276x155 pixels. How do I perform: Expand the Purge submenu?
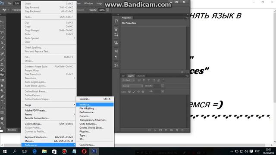coord(49,105)
